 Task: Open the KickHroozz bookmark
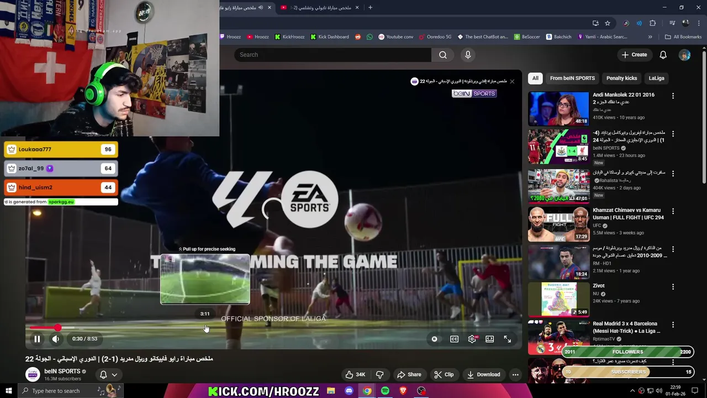[x=289, y=37]
